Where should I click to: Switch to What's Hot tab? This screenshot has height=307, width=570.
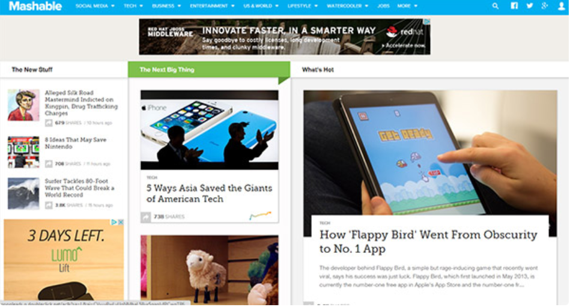point(318,70)
